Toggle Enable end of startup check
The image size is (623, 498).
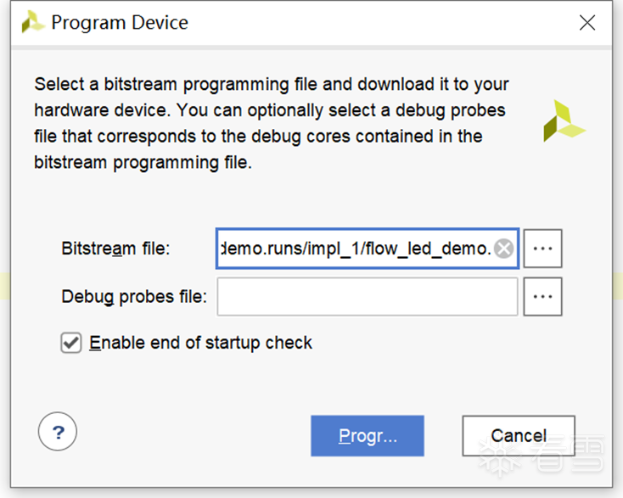71,343
